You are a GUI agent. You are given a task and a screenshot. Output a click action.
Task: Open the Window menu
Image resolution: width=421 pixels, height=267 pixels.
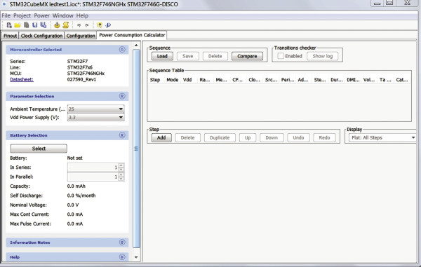(x=63, y=15)
